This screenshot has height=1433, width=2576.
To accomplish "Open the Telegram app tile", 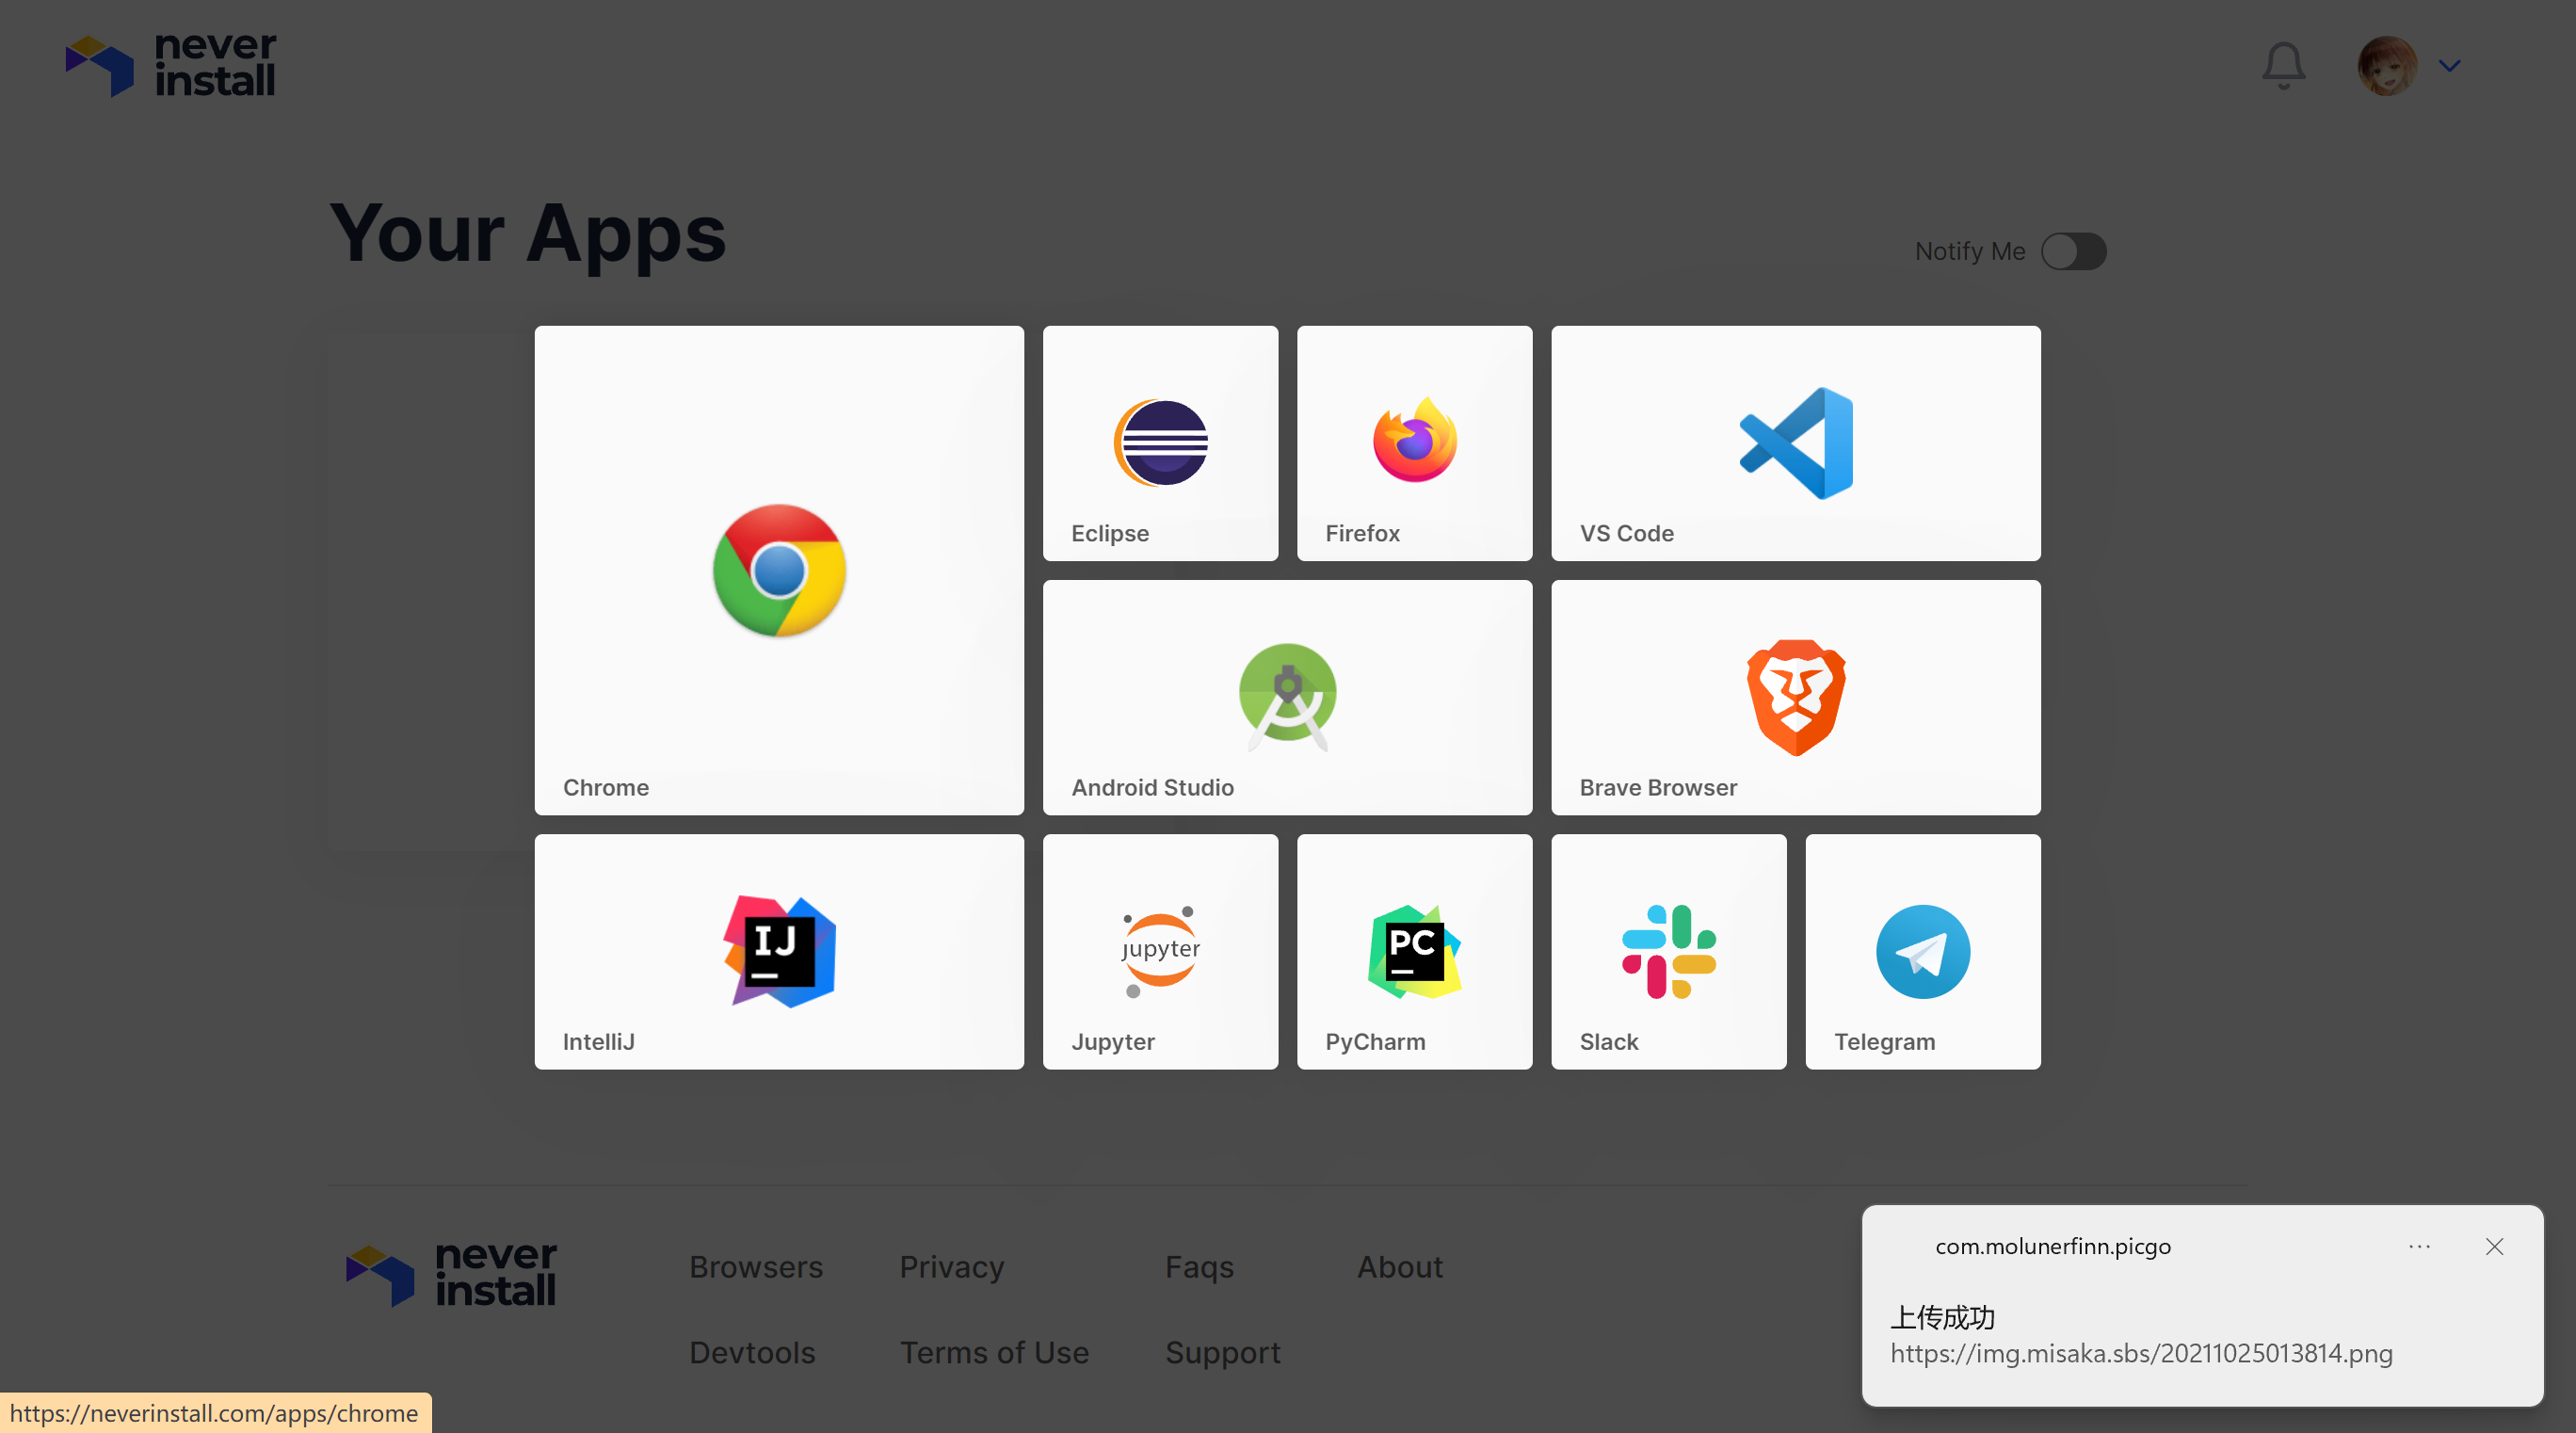I will tap(1922, 951).
